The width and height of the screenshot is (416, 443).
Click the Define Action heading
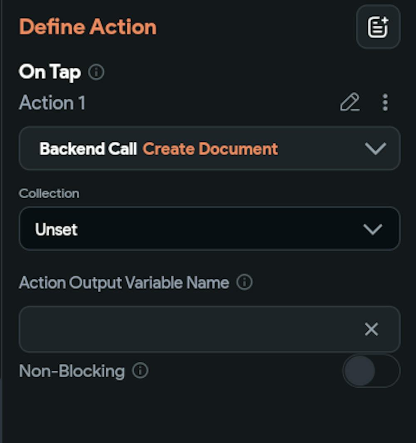click(88, 26)
